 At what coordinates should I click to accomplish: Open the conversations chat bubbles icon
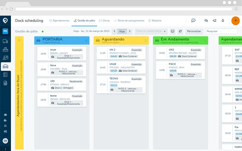(x=206, y=20)
